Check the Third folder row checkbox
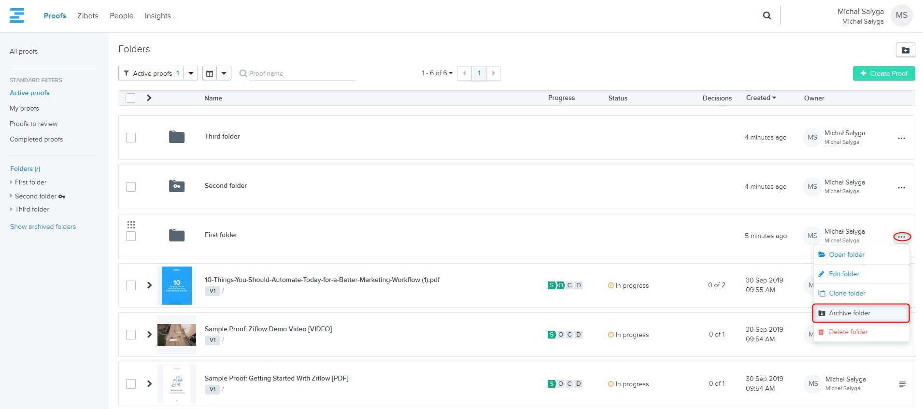Screen dimensions: 923x409 [131, 138]
